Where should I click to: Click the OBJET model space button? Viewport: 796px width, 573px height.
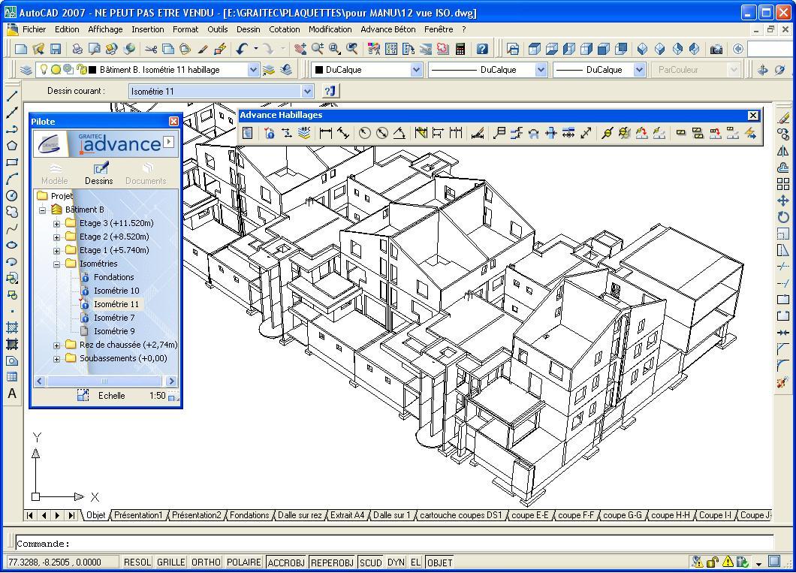coord(439,562)
